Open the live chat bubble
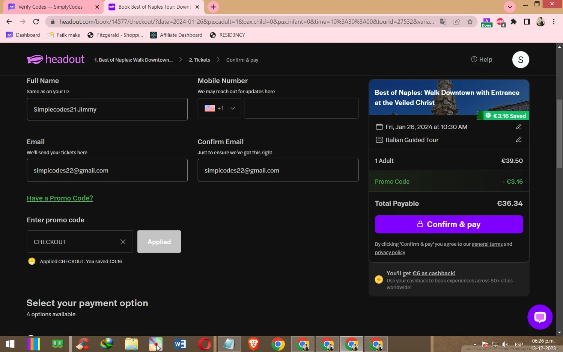The image size is (563, 352). tap(540, 317)
